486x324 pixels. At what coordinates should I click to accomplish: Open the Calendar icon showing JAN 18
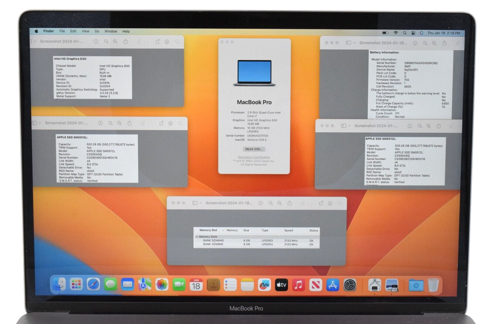click(x=196, y=284)
